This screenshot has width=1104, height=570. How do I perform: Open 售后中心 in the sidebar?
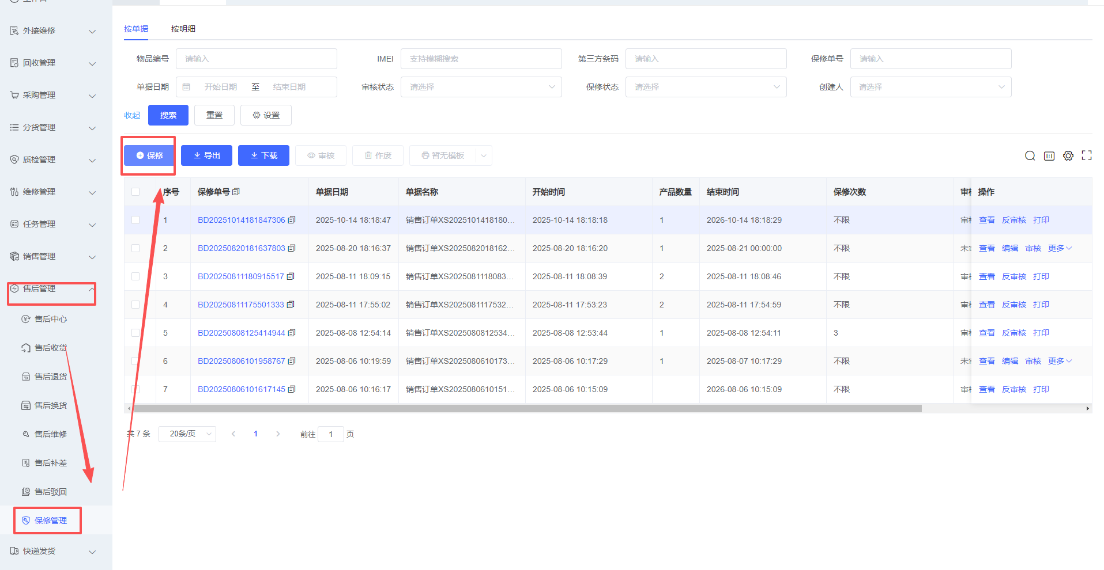point(51,319)
